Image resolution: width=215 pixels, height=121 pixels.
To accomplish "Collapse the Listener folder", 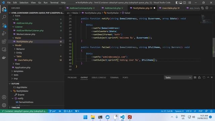I will (13, 27).
